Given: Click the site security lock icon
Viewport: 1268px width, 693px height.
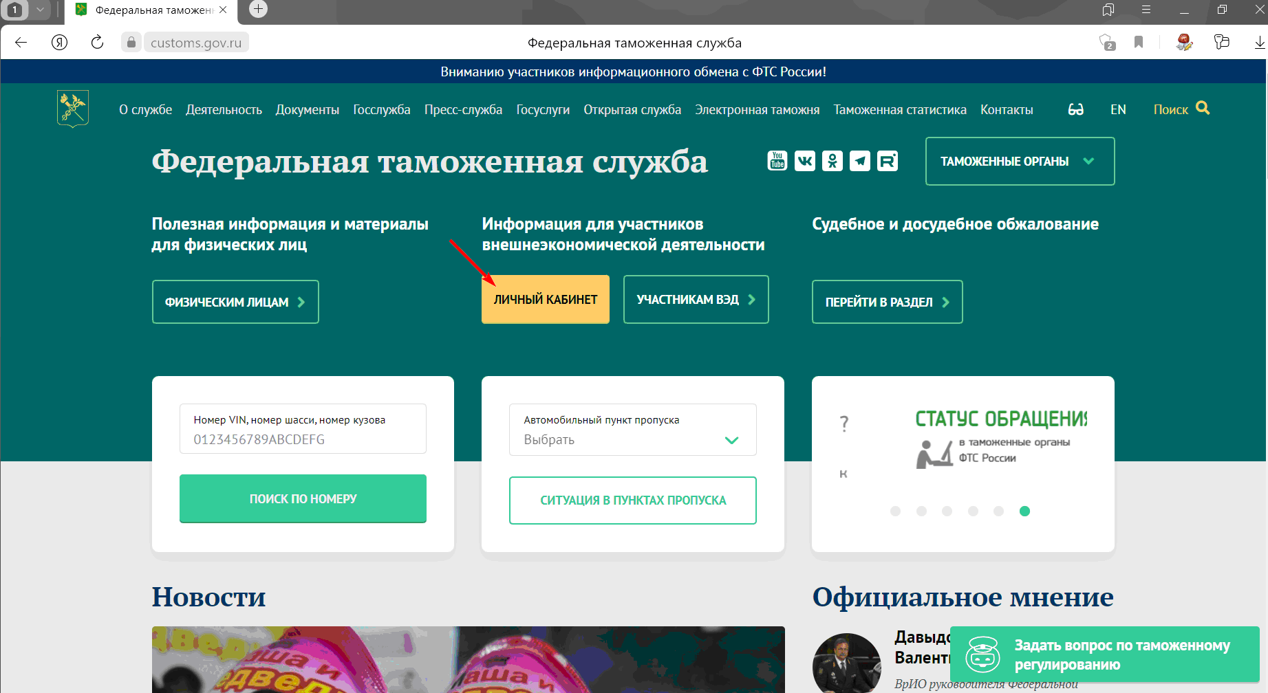Looking at the screenshot, I should [131, 43].
